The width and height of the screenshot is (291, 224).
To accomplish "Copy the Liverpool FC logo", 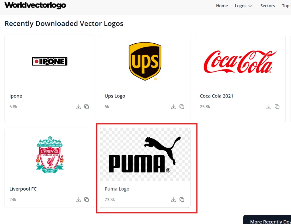I will coord(86,199).
